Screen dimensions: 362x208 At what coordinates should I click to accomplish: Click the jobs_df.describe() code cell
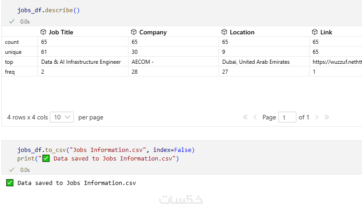[x=48, y=10]
